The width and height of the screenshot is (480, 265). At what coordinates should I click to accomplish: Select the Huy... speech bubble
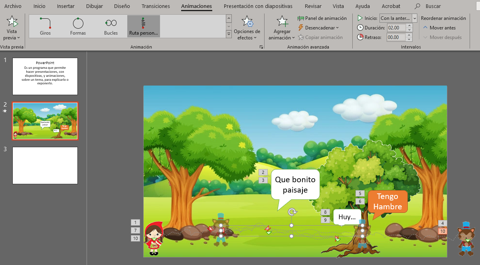[347, 217]
